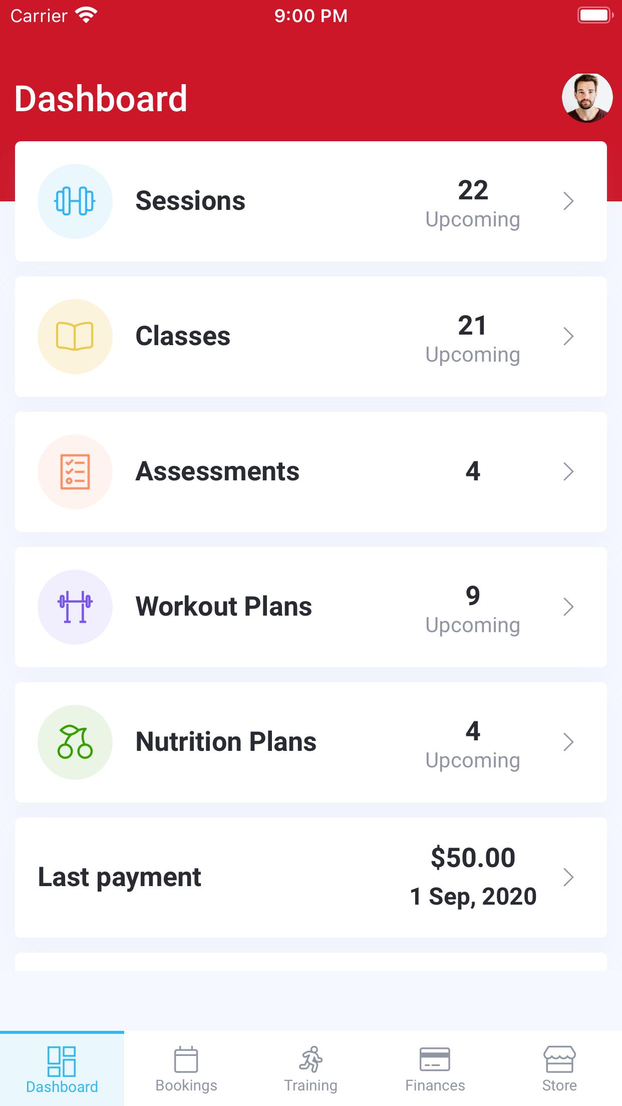Expand Classes with its chevron arrow

(568, 337)
